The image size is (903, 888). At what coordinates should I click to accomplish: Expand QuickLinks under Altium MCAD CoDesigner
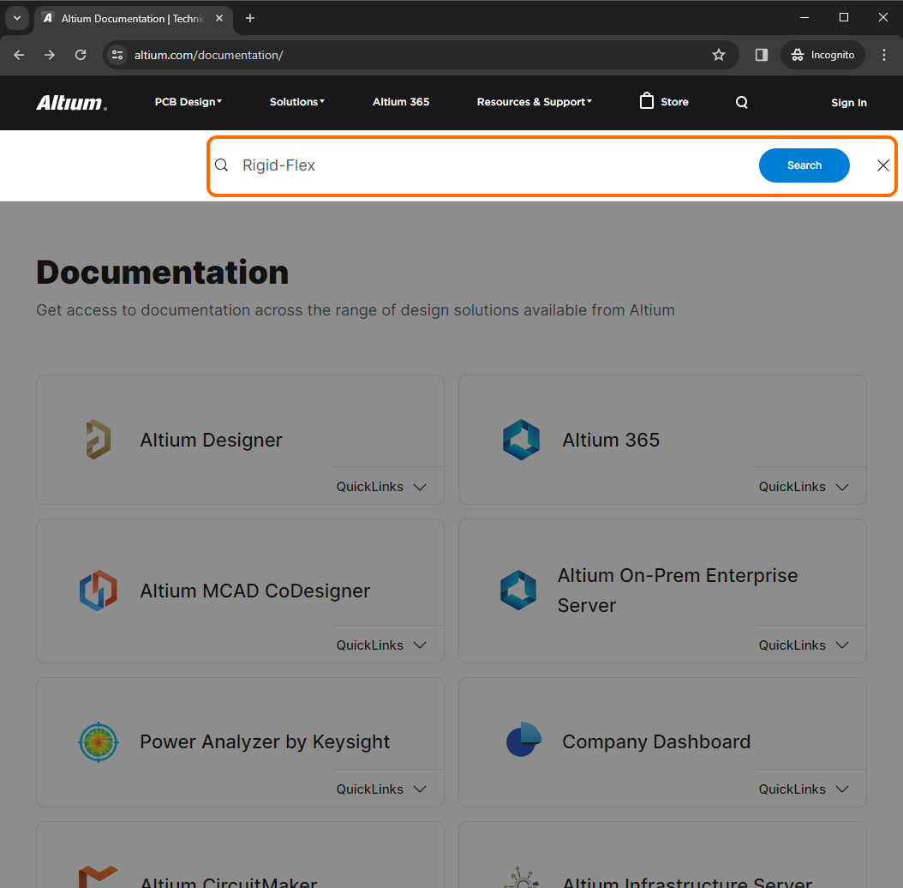pos(381,645)
